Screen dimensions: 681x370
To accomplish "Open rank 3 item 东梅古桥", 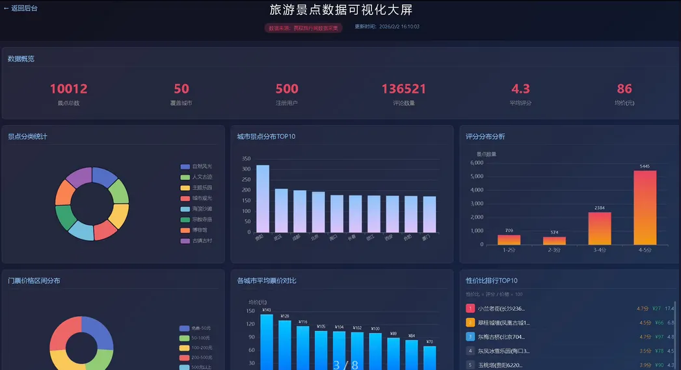I will click(569, 337).
